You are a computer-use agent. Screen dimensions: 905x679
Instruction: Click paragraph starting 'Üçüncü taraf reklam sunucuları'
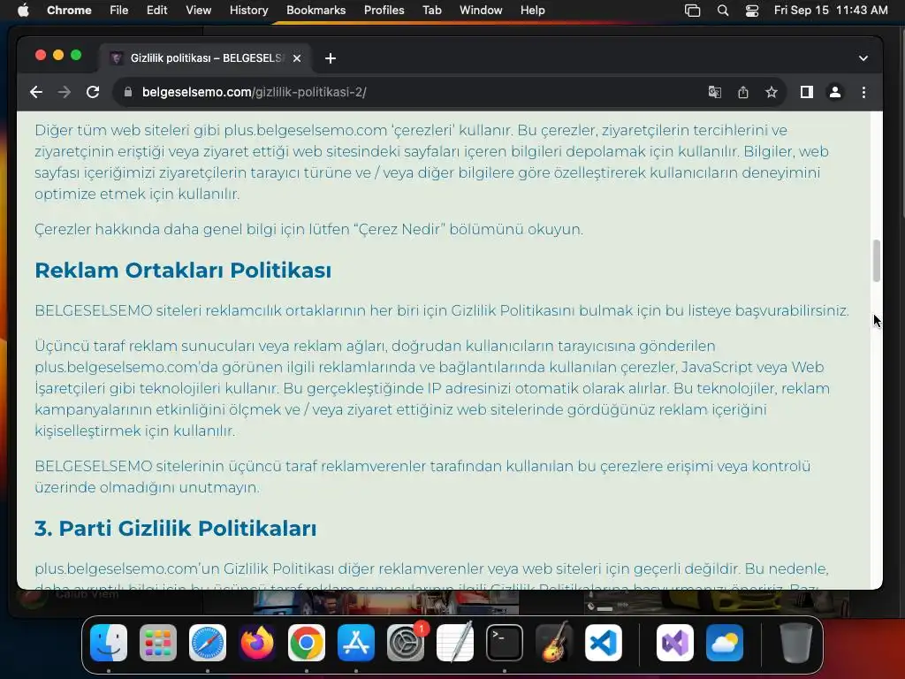432,388
